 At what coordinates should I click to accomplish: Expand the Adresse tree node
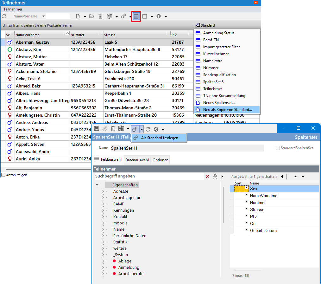click(103, 191)
